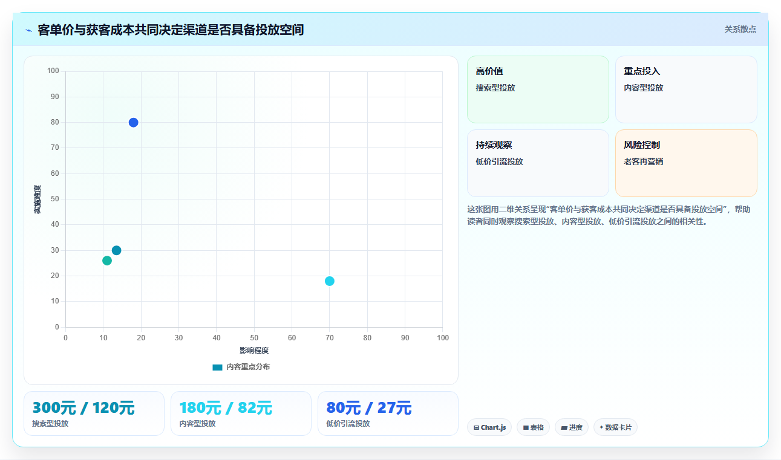
Task: Click the 数据卡片 chip sparkle icon
Action: coord(601,427)
